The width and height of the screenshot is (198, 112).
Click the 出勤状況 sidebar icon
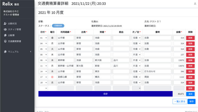click(x=5, y=24)
